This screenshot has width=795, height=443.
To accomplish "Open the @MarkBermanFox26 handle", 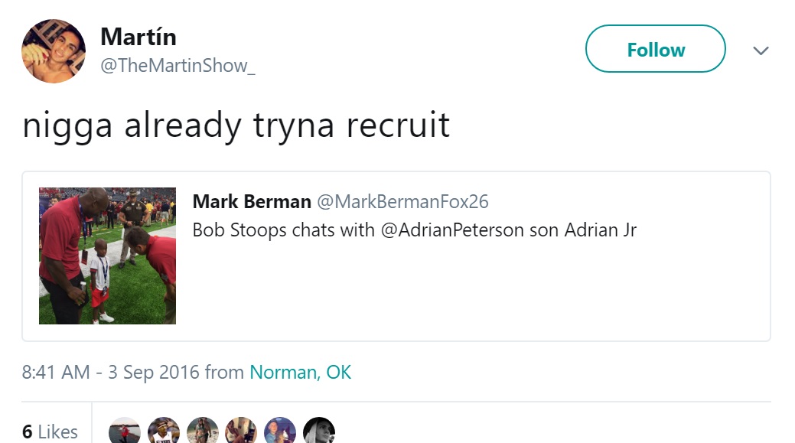I will click(402, 201).
